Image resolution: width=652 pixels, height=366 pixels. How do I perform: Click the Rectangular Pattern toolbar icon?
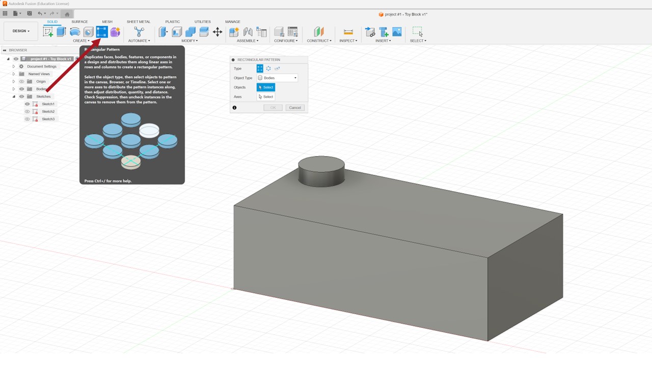[102, 32]
